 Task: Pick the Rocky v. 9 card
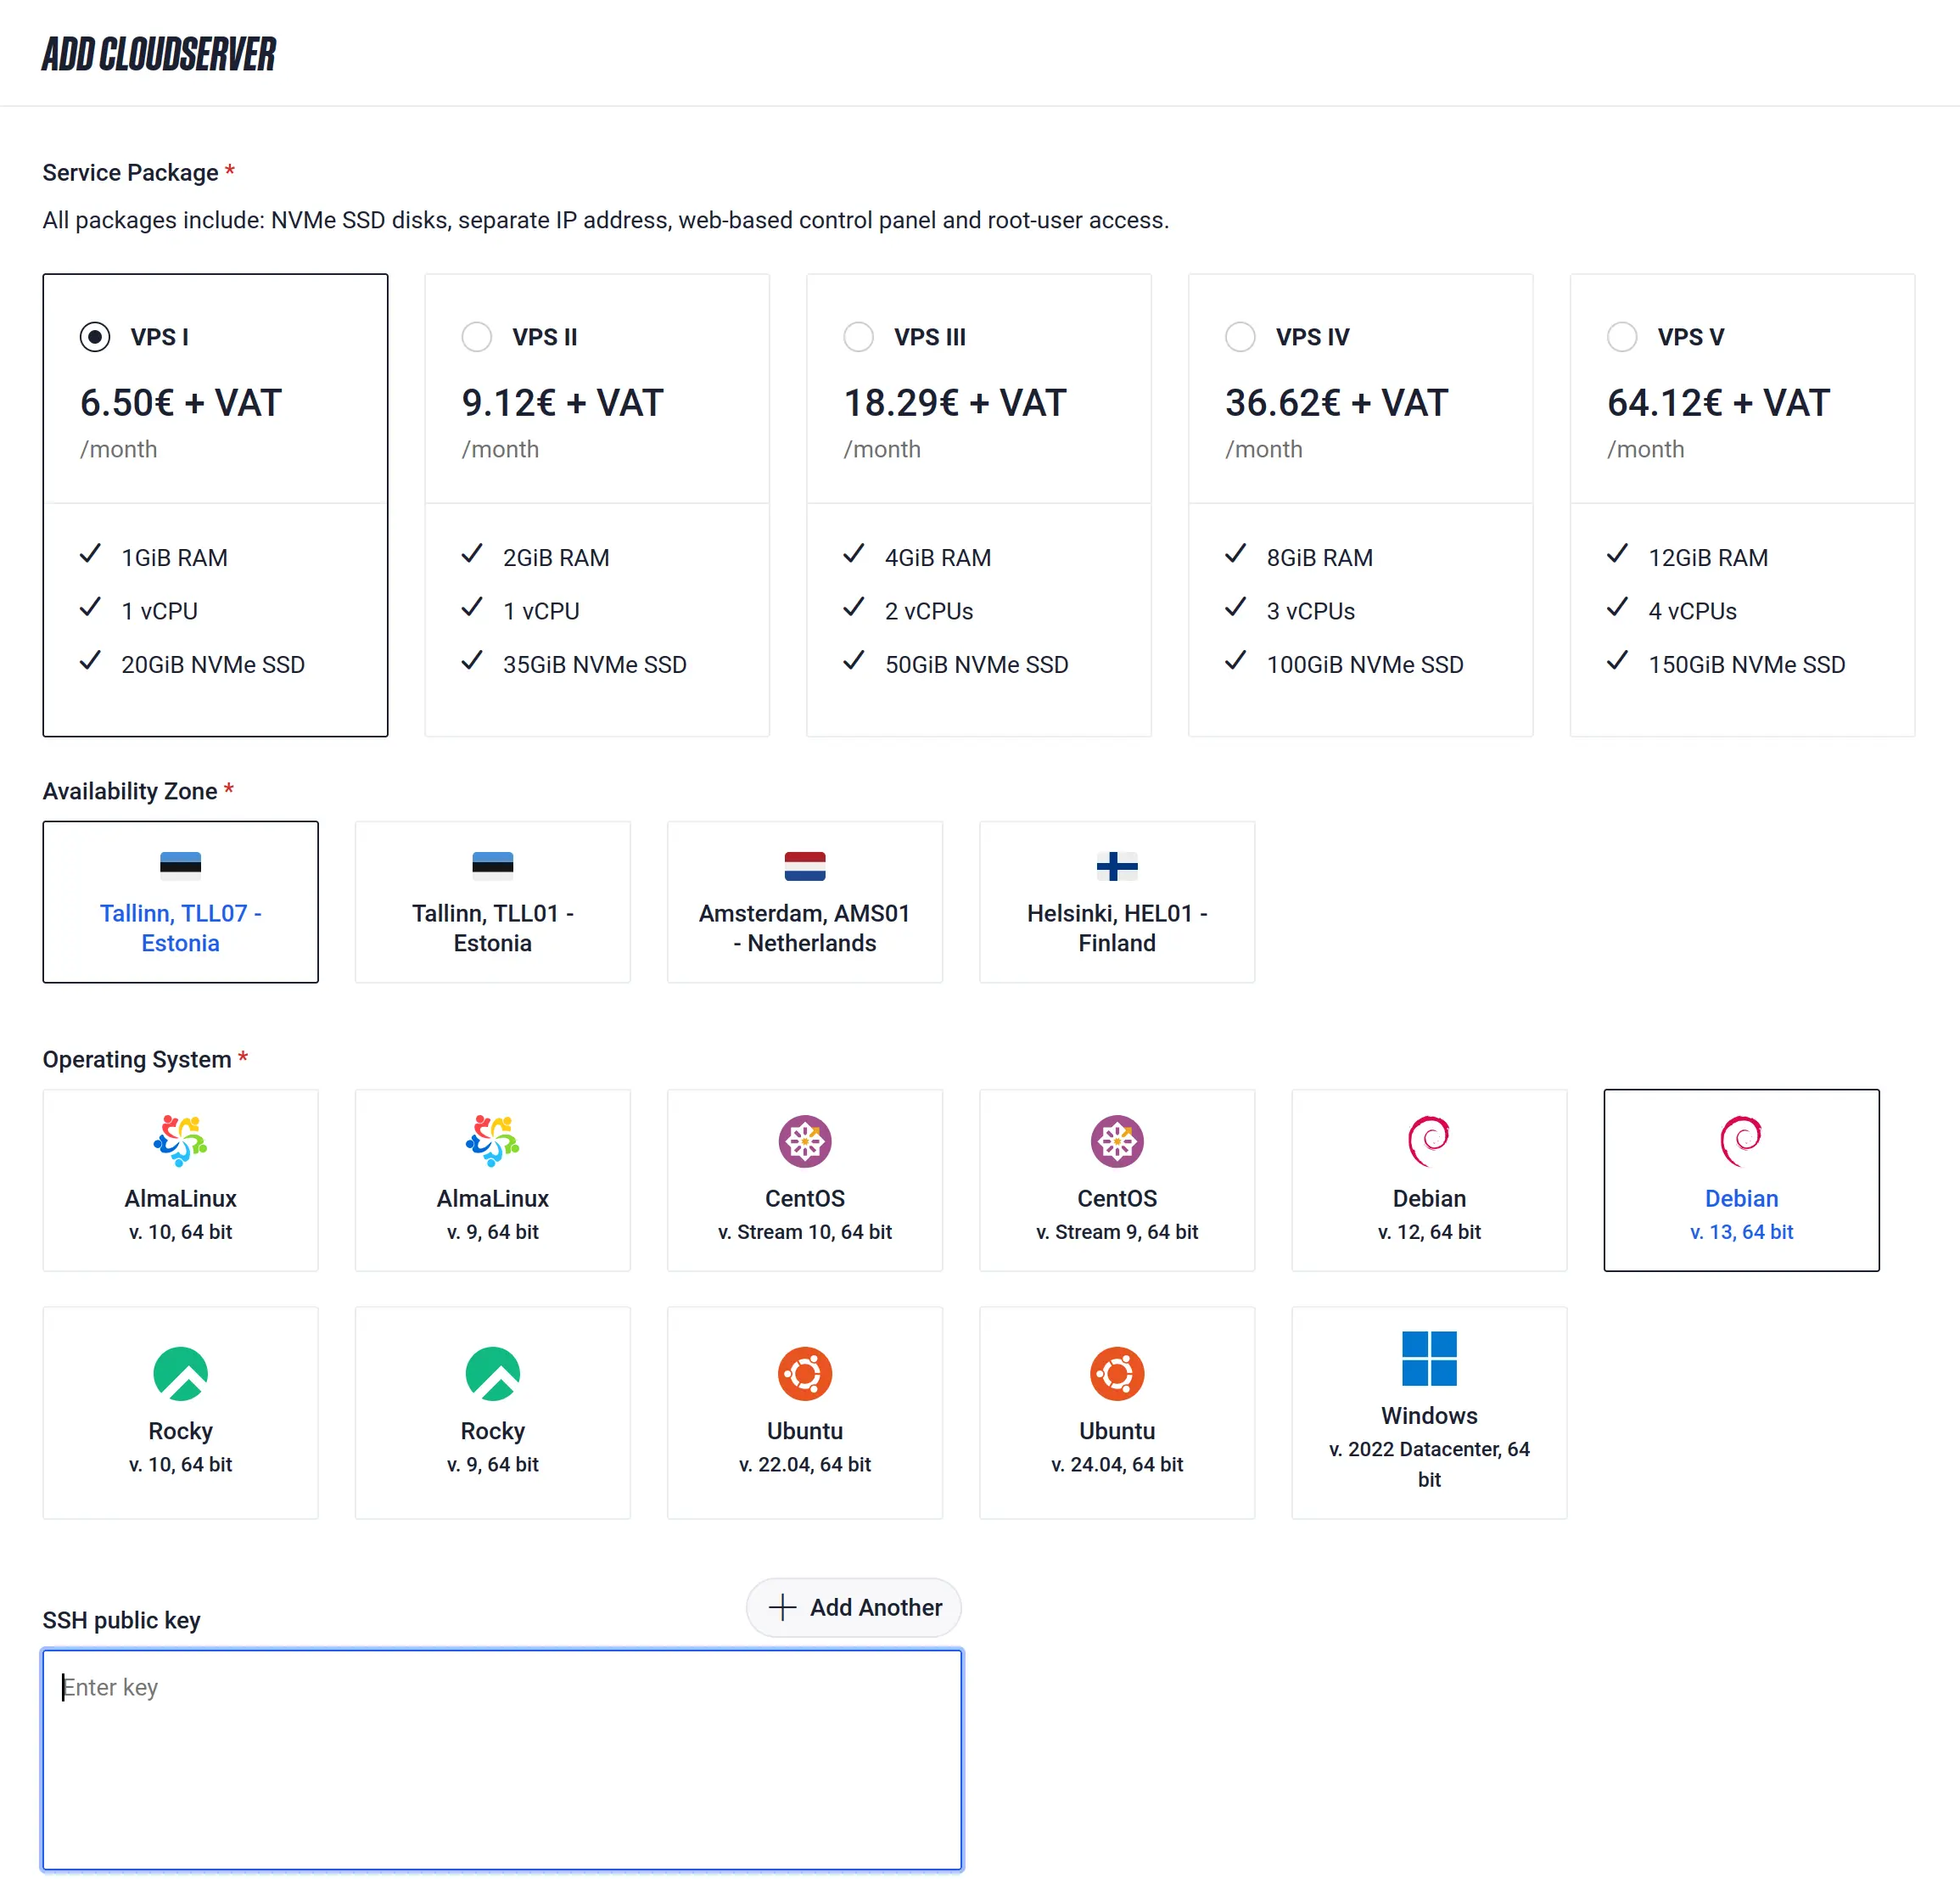pyautogui.click(x=492, y=1412)
